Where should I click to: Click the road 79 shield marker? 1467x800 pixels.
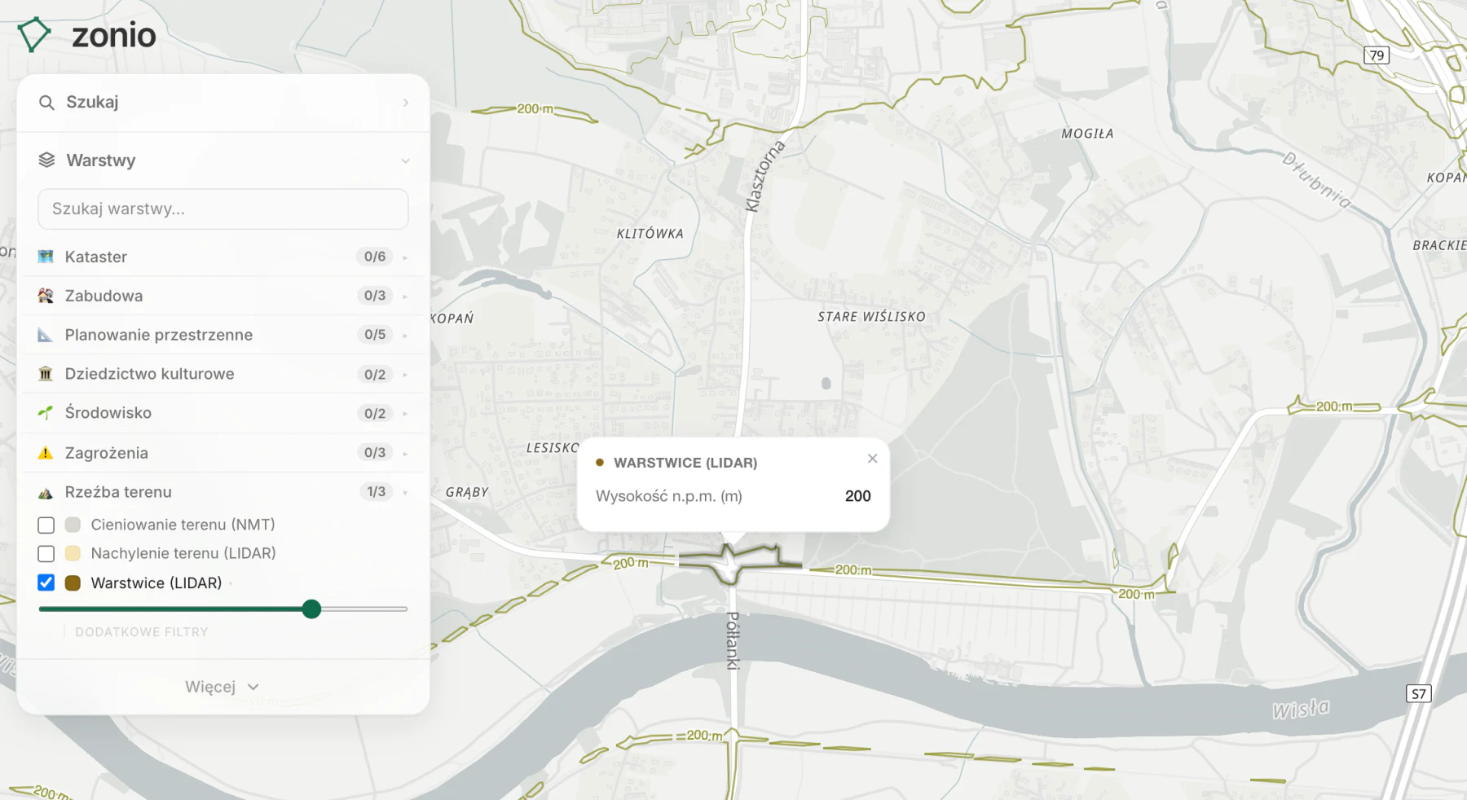coord(1377,55)
